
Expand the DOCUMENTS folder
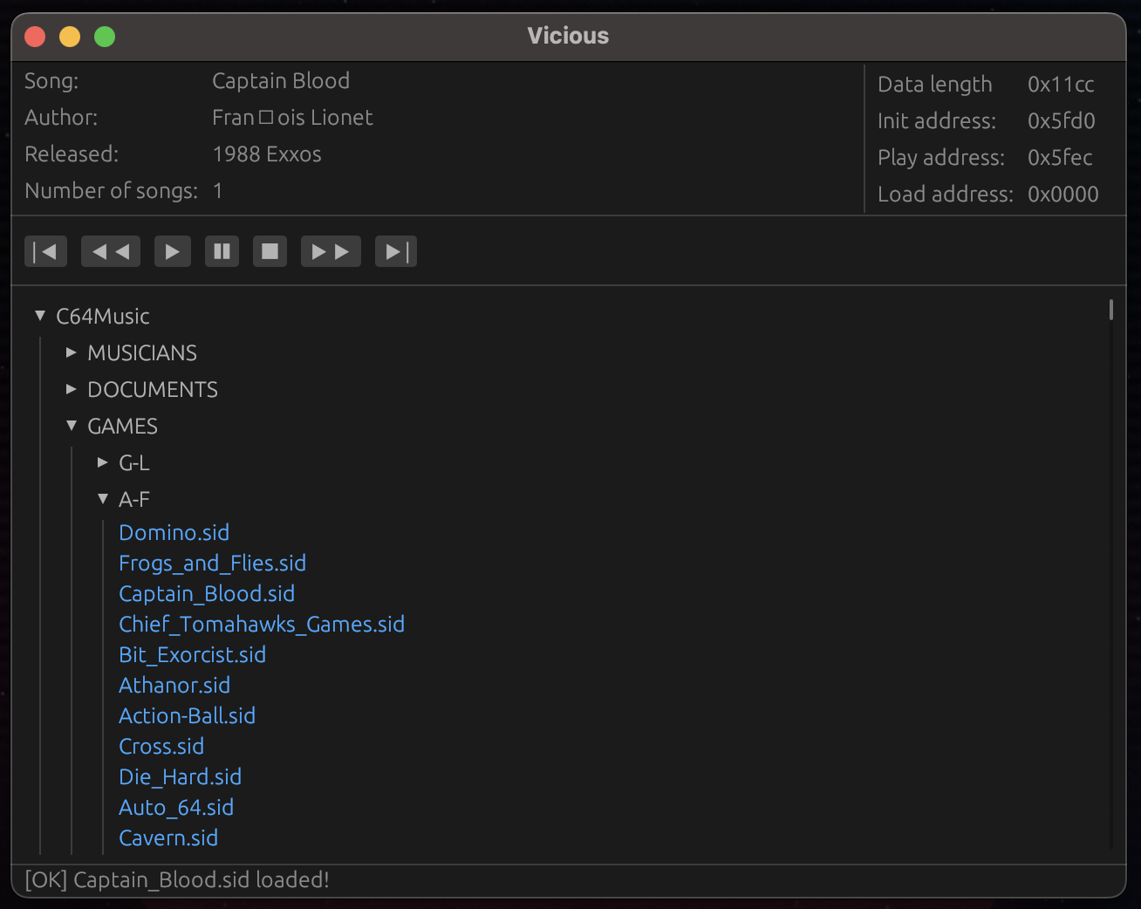72,389
